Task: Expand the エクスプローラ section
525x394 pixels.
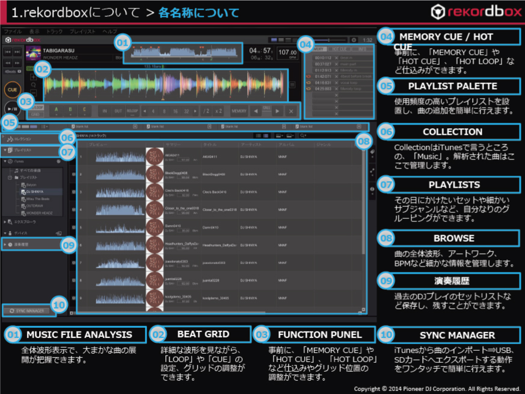Action: 5,222
